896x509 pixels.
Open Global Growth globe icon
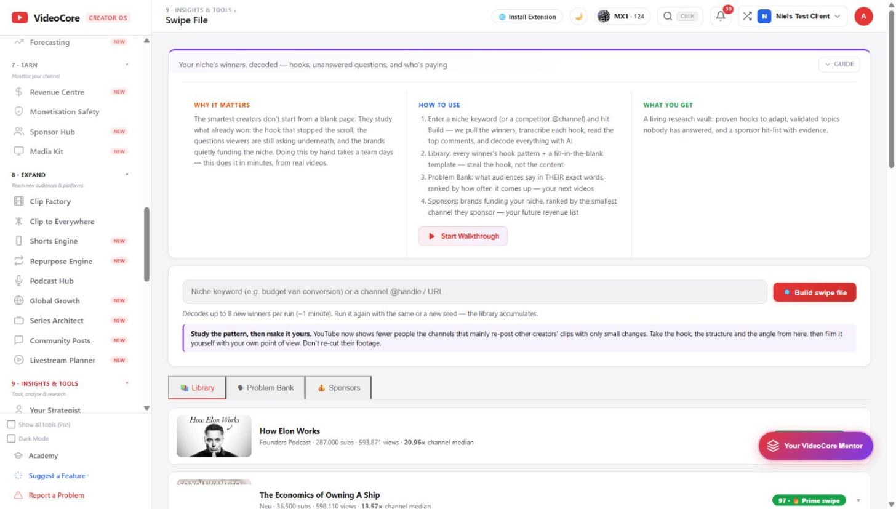18,300
